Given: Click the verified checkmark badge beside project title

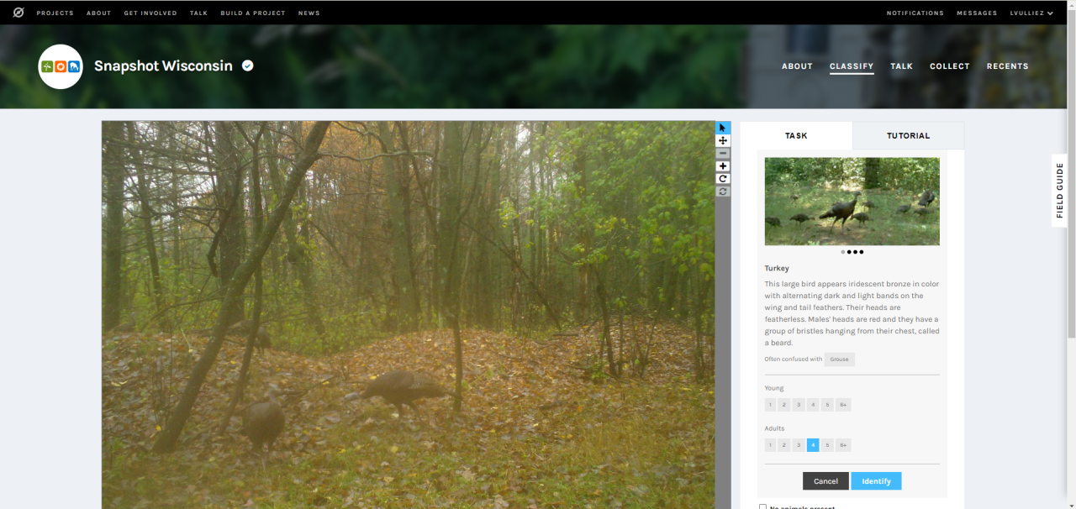Looking at the screenshot, I should pos(248,66).
